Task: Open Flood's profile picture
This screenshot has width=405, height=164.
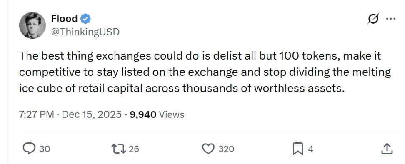Action: pos(32,25)
